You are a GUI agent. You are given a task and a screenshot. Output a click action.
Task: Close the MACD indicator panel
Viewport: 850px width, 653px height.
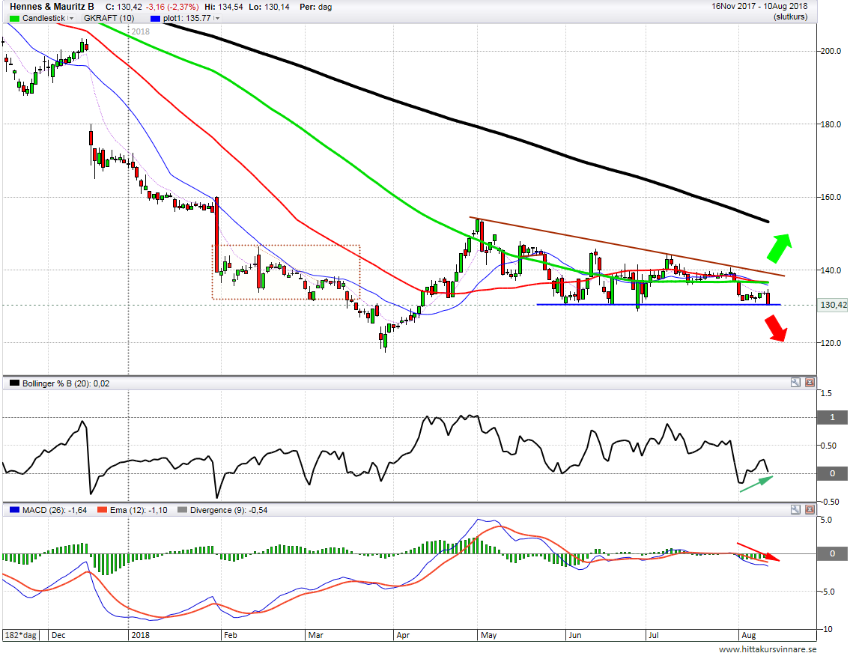[810, 509]
